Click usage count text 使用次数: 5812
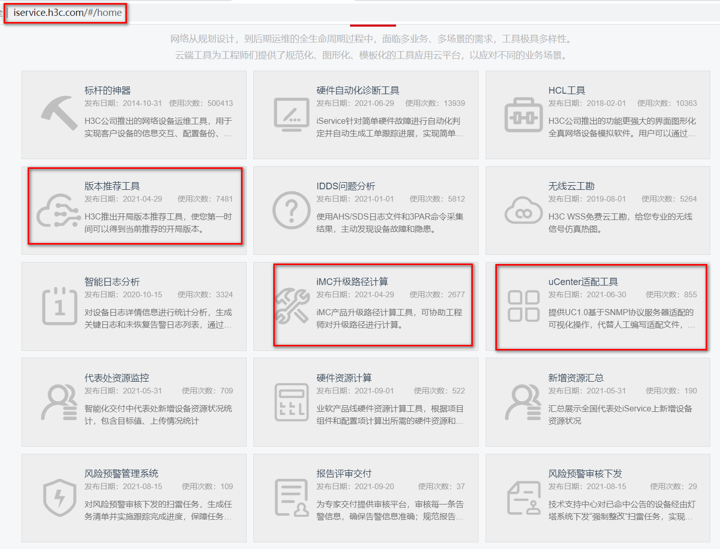 [x=437, y=199]
